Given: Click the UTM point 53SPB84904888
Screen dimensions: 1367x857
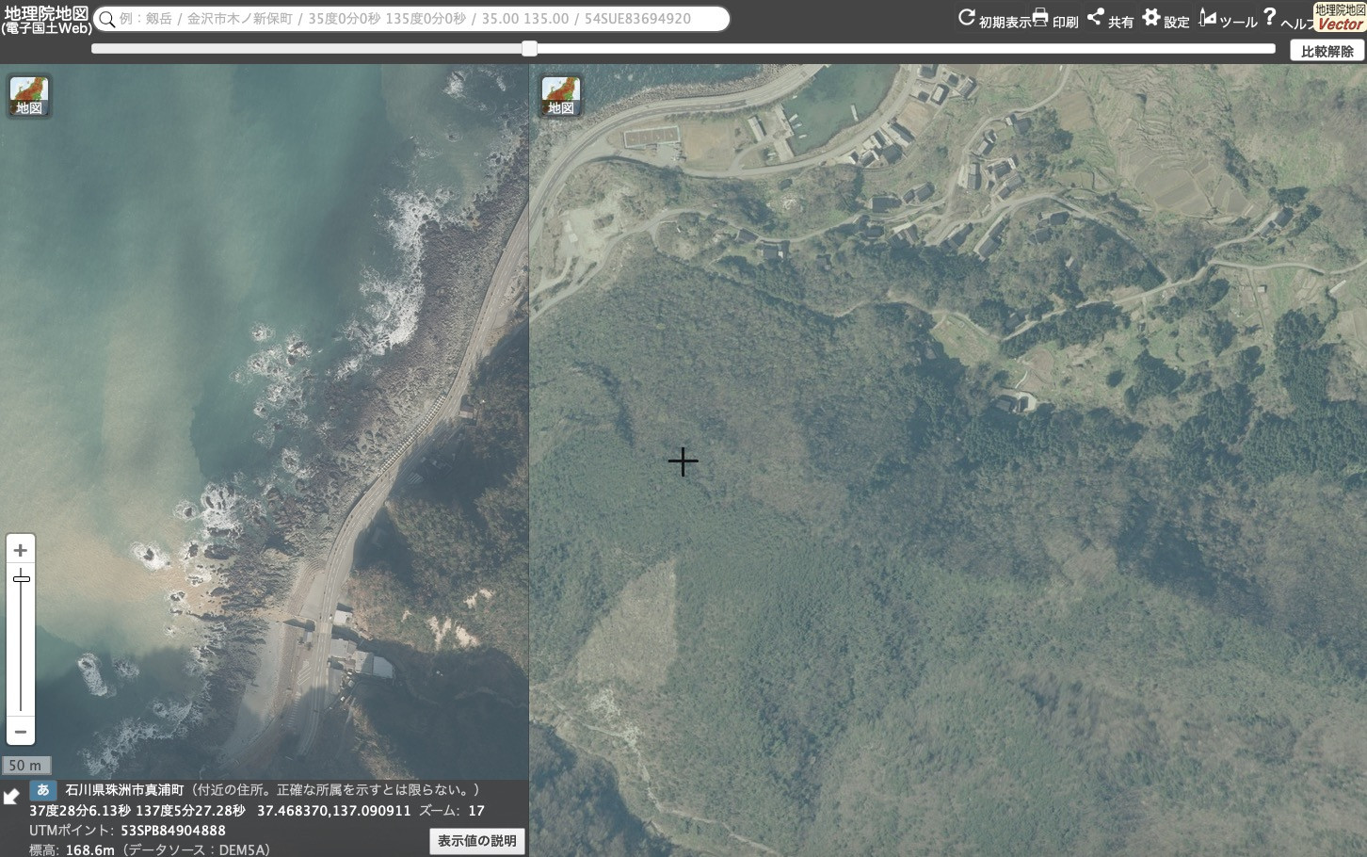Looking at the screenshot, I should (173, 831).
